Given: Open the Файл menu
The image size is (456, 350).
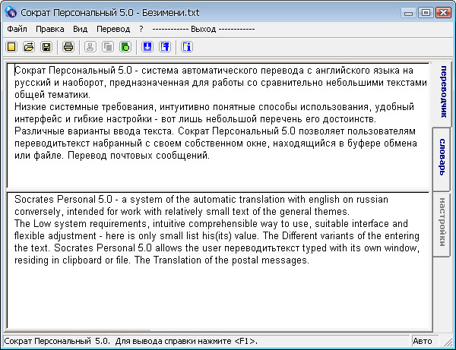Looking at the screenshot, I should (17, 29).
